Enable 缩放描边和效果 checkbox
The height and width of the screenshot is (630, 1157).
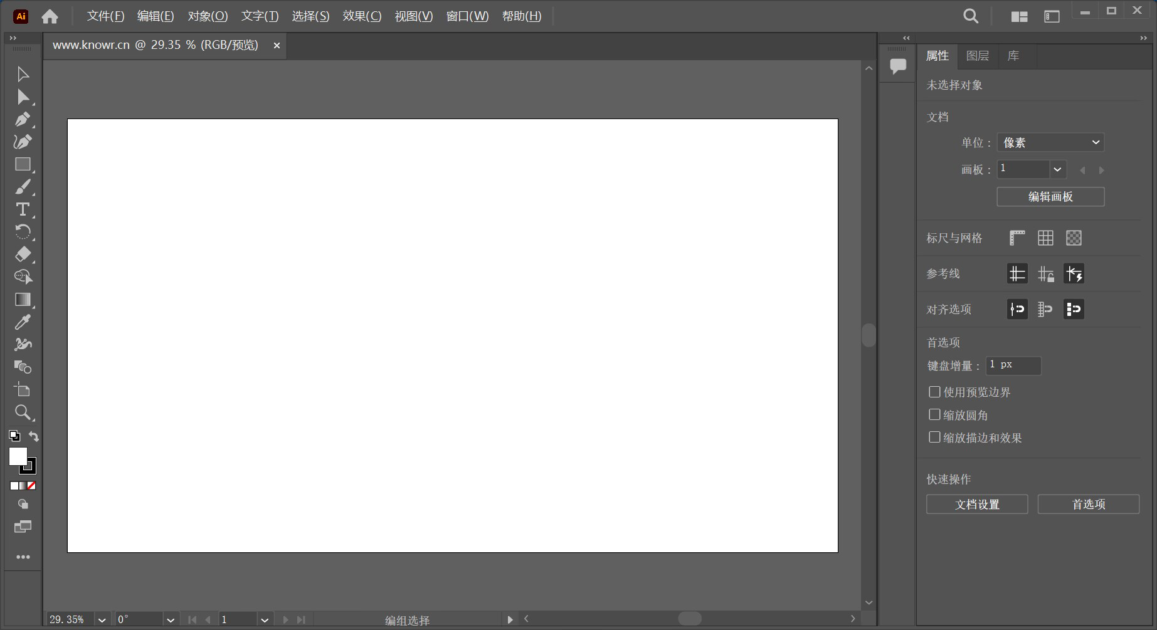tap(934, 437)
